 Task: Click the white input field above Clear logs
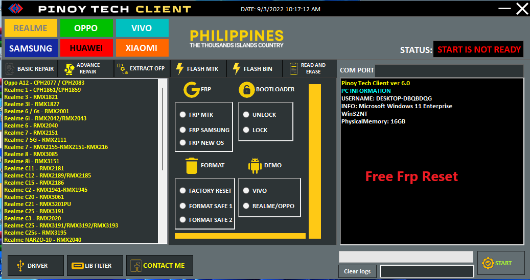click(406, 257)
